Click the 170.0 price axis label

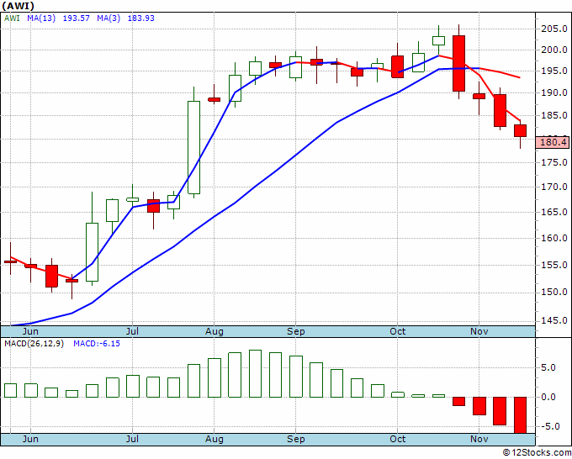pos(553,187)
